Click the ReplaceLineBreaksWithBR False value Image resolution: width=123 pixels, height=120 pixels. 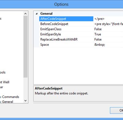pos(109,39)
